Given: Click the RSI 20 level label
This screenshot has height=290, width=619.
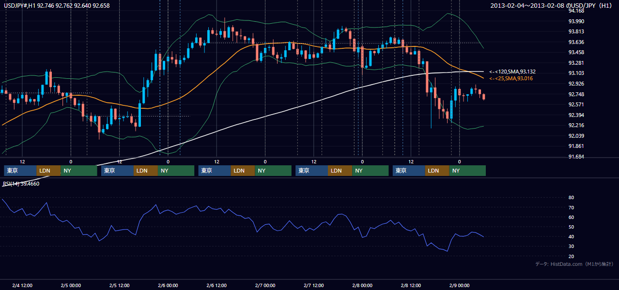Looking at the screenshot, I should click(571, 256).
